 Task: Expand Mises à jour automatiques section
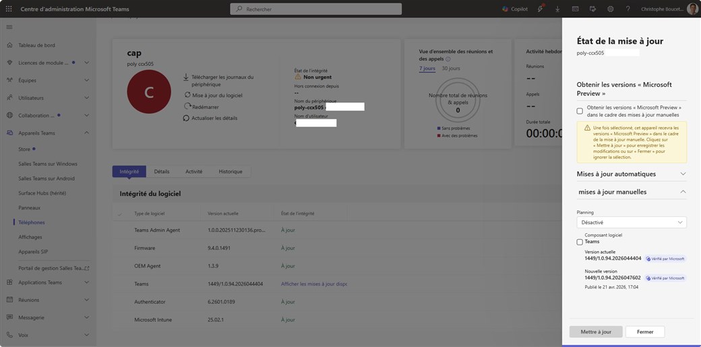click(683, 174)
